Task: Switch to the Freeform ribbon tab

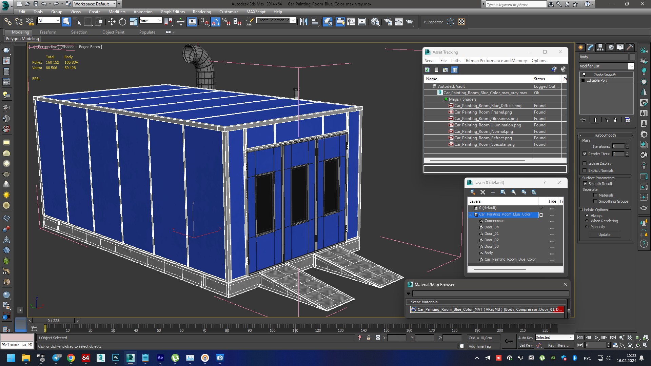Action: pos(48,32)
